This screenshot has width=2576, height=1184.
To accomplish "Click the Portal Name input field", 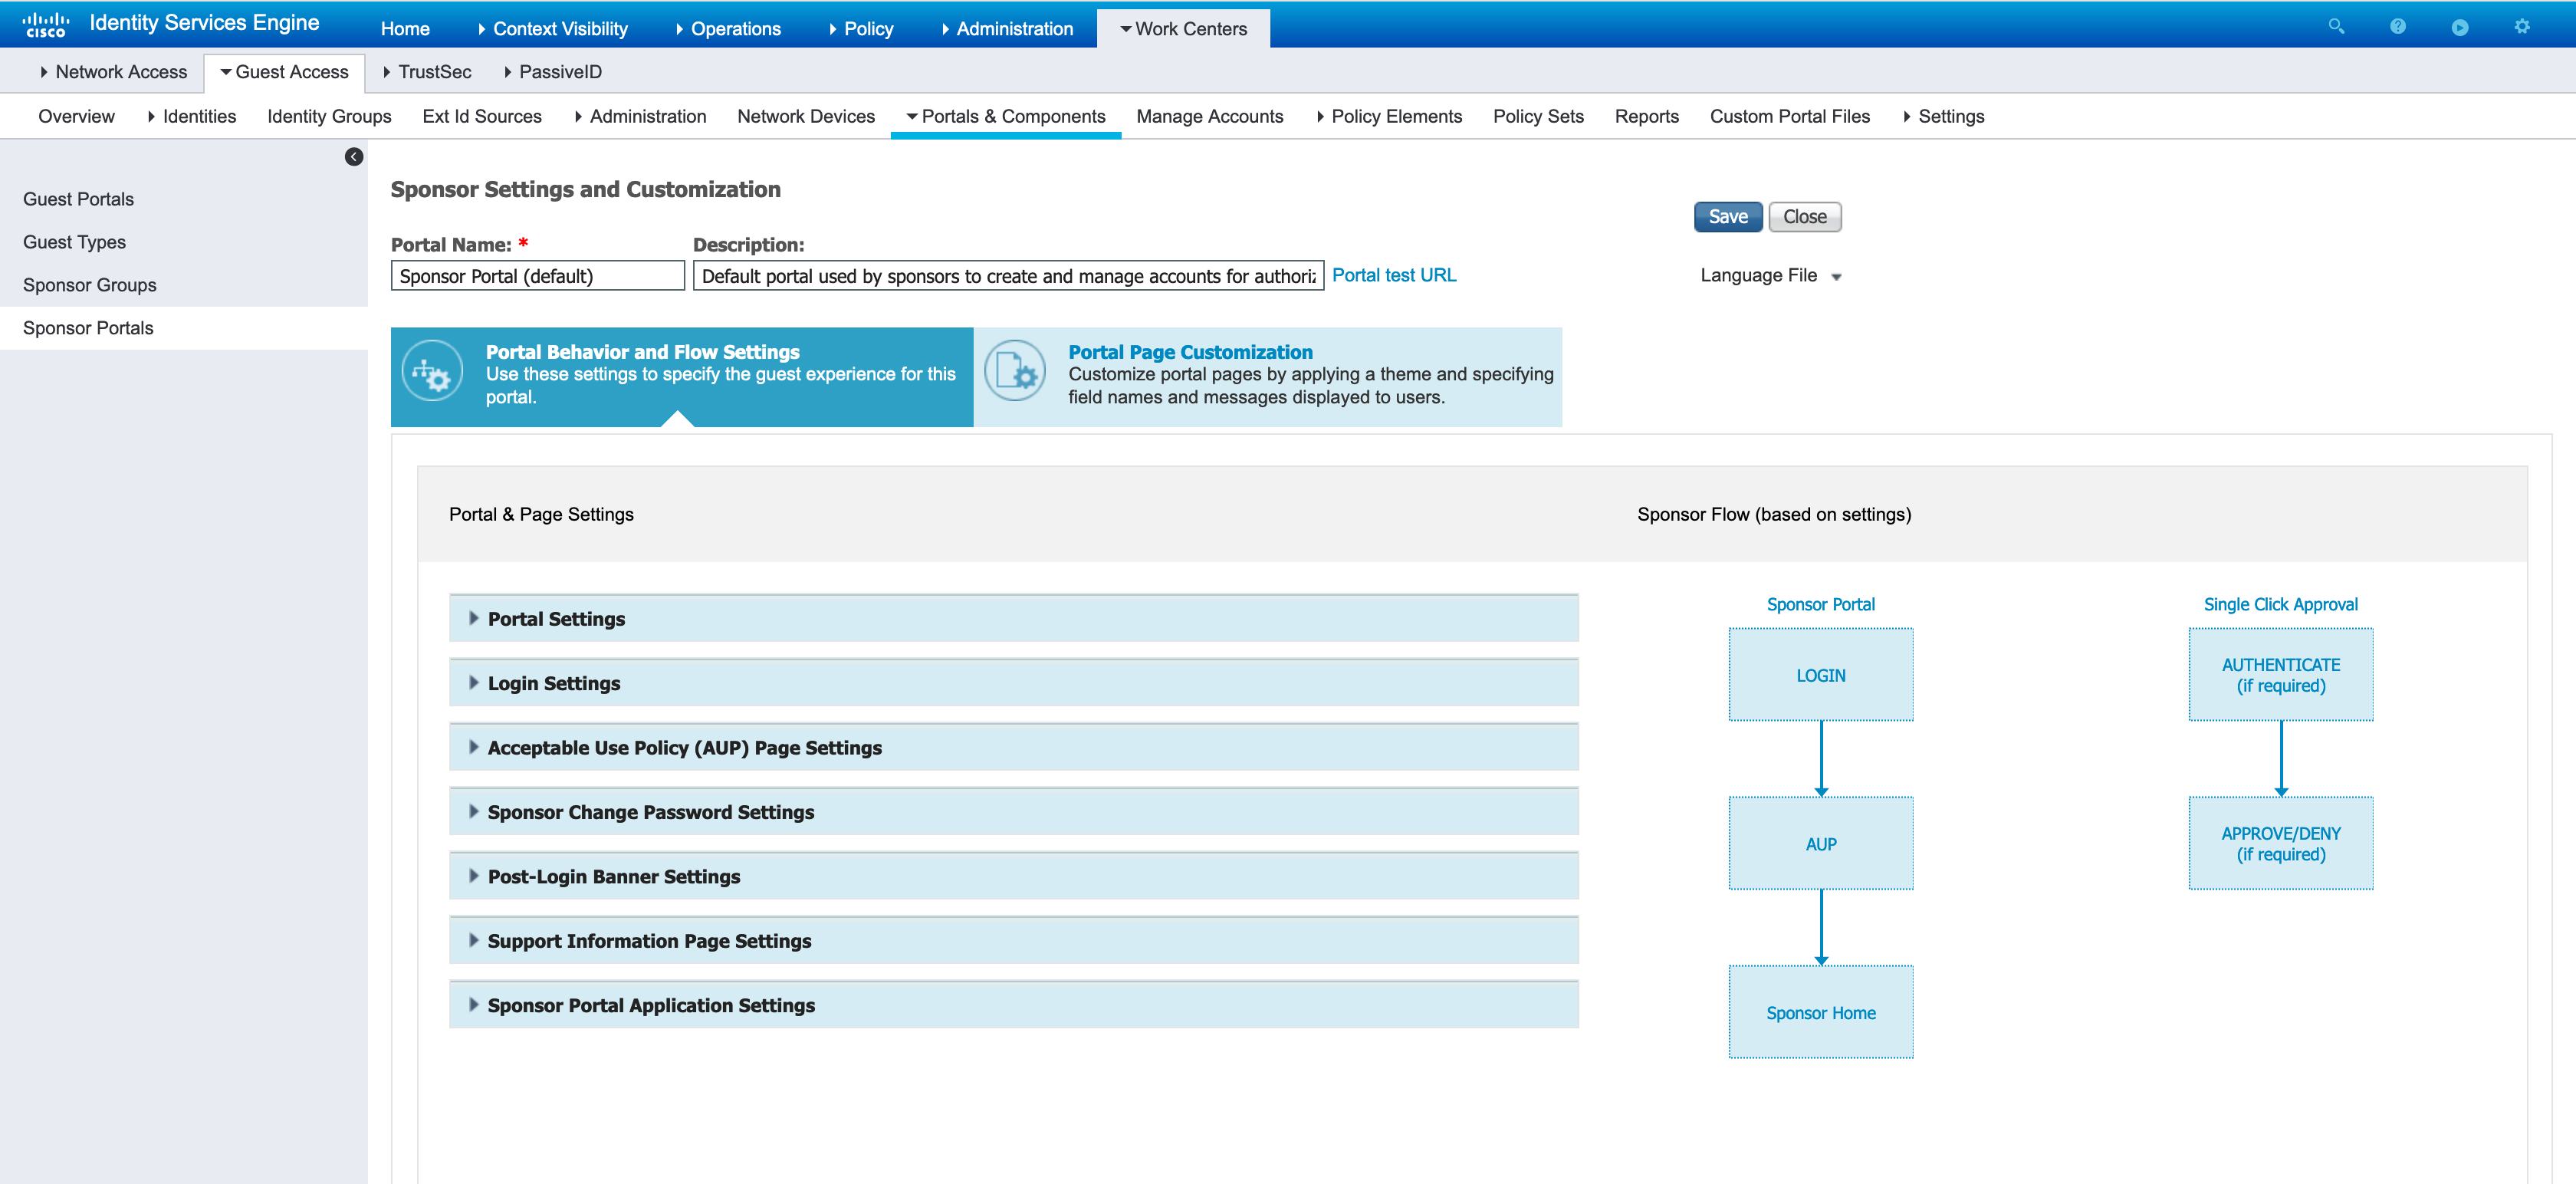I will (538, 276).
